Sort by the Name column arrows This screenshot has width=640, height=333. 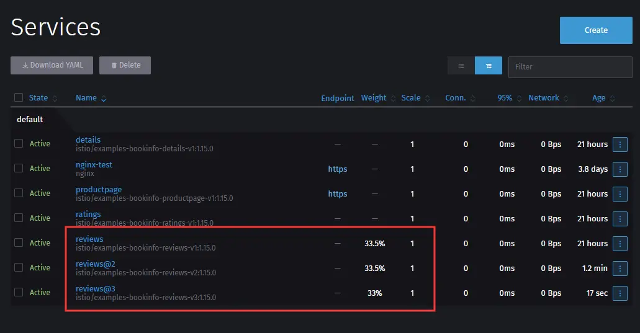(104, 98)
